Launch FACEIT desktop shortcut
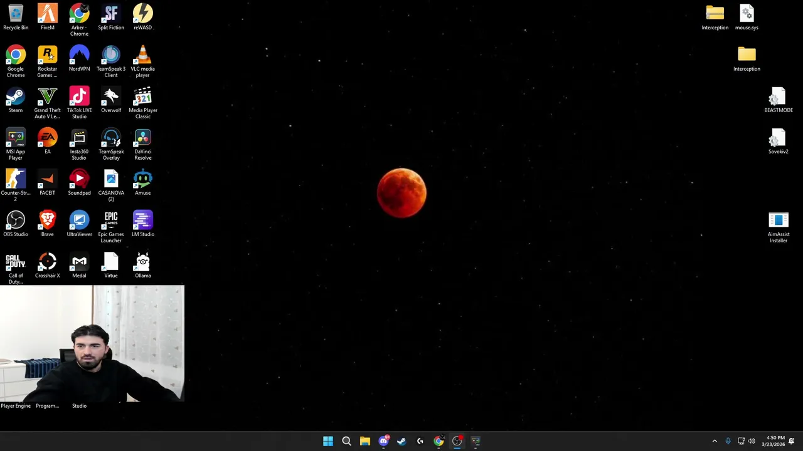This screenshot has height=451, width=803. (x=47, y=182)
